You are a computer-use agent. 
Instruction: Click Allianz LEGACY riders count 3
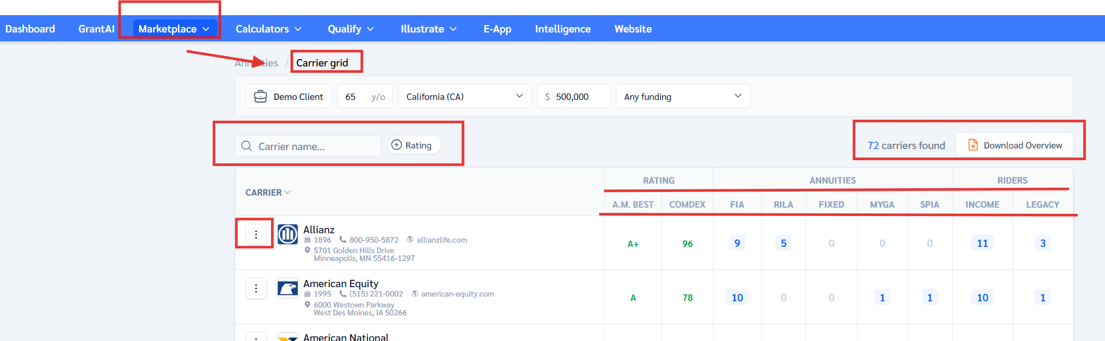click(x=1043, y=243)
